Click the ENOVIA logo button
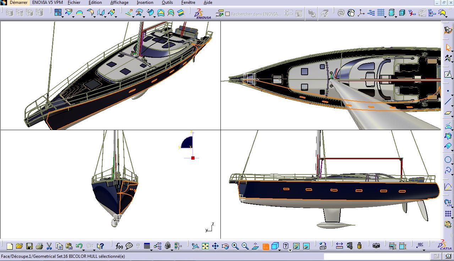The height and width of the screenshot is (261, 454). [x=203, y=14]
